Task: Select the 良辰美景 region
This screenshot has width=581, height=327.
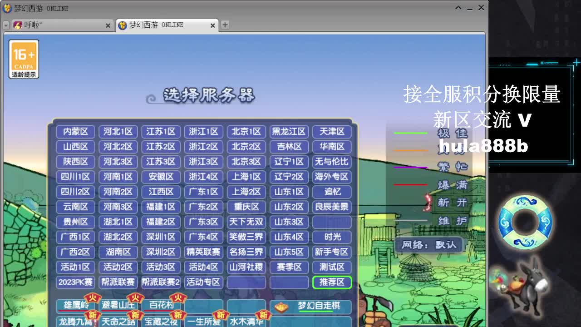Action: [x=332, y=207]
